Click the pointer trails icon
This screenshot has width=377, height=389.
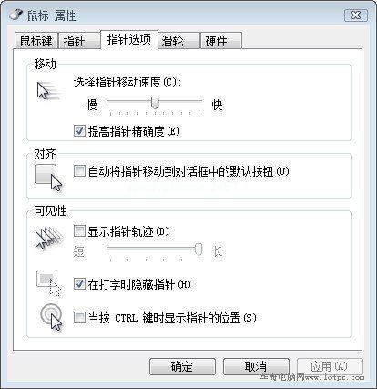(49, 238)
